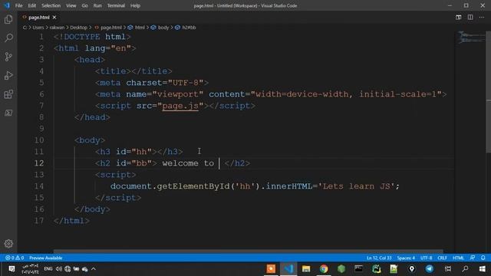Click line number 14 in the gutter
Screen dimensions: 491x276
click(x=39, y=186)
